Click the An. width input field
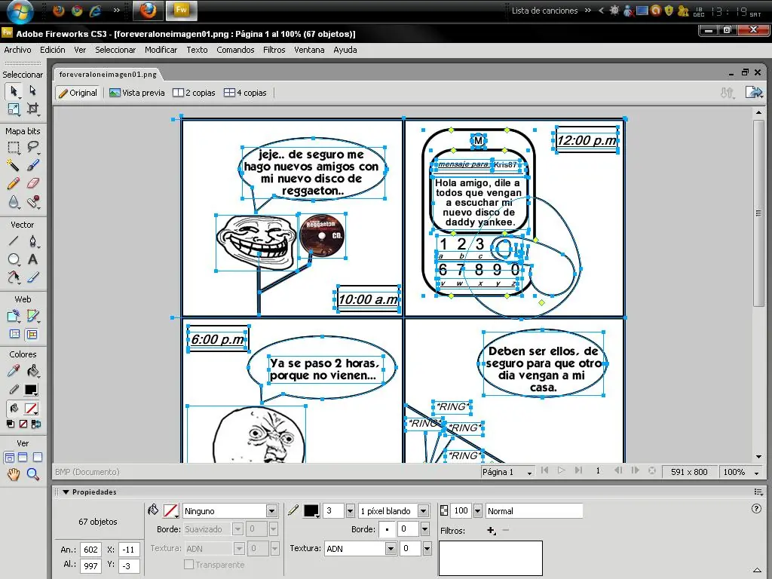Screen dimensions: 772x579 (91, 550)
